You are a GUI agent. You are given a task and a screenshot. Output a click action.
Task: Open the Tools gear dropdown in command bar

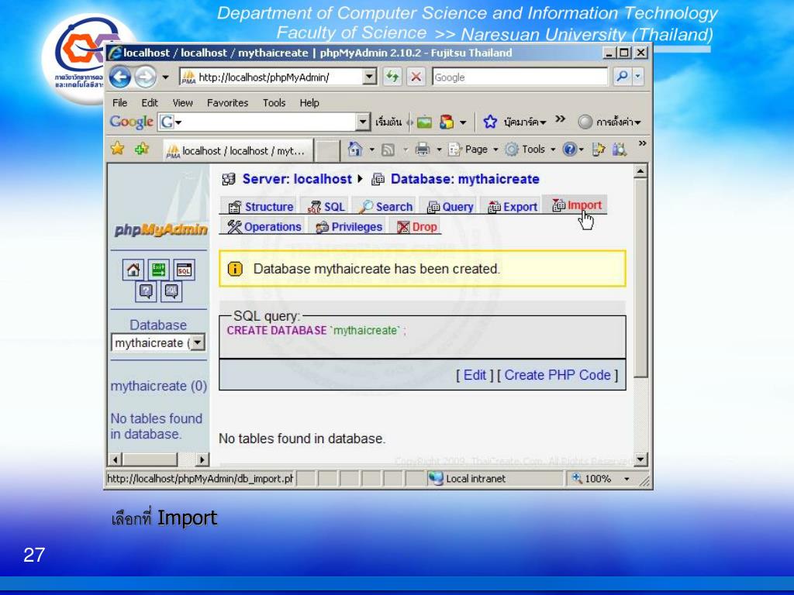click(530, 150)
